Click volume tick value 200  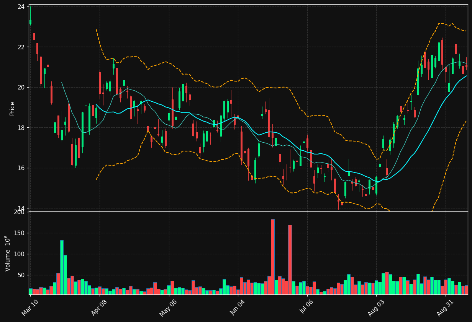pos(19,212)
